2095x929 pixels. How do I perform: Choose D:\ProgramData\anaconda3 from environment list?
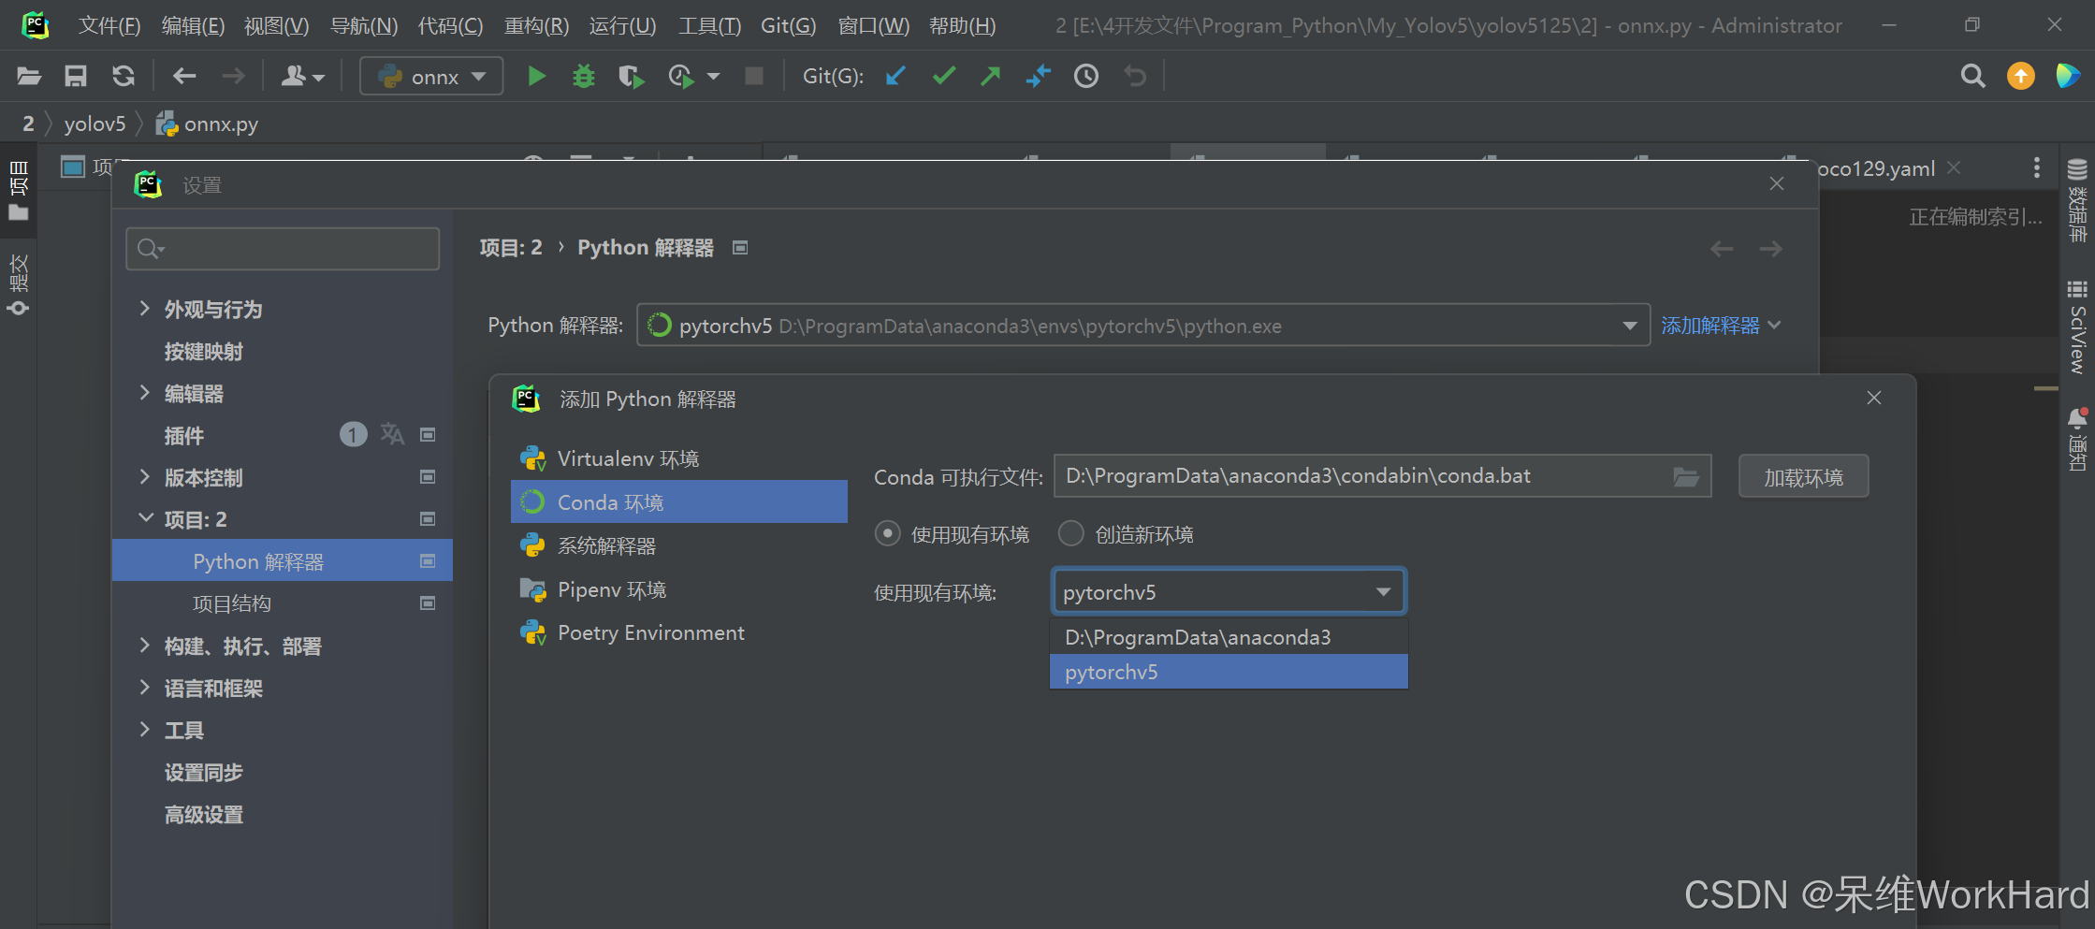(1229, 637)
